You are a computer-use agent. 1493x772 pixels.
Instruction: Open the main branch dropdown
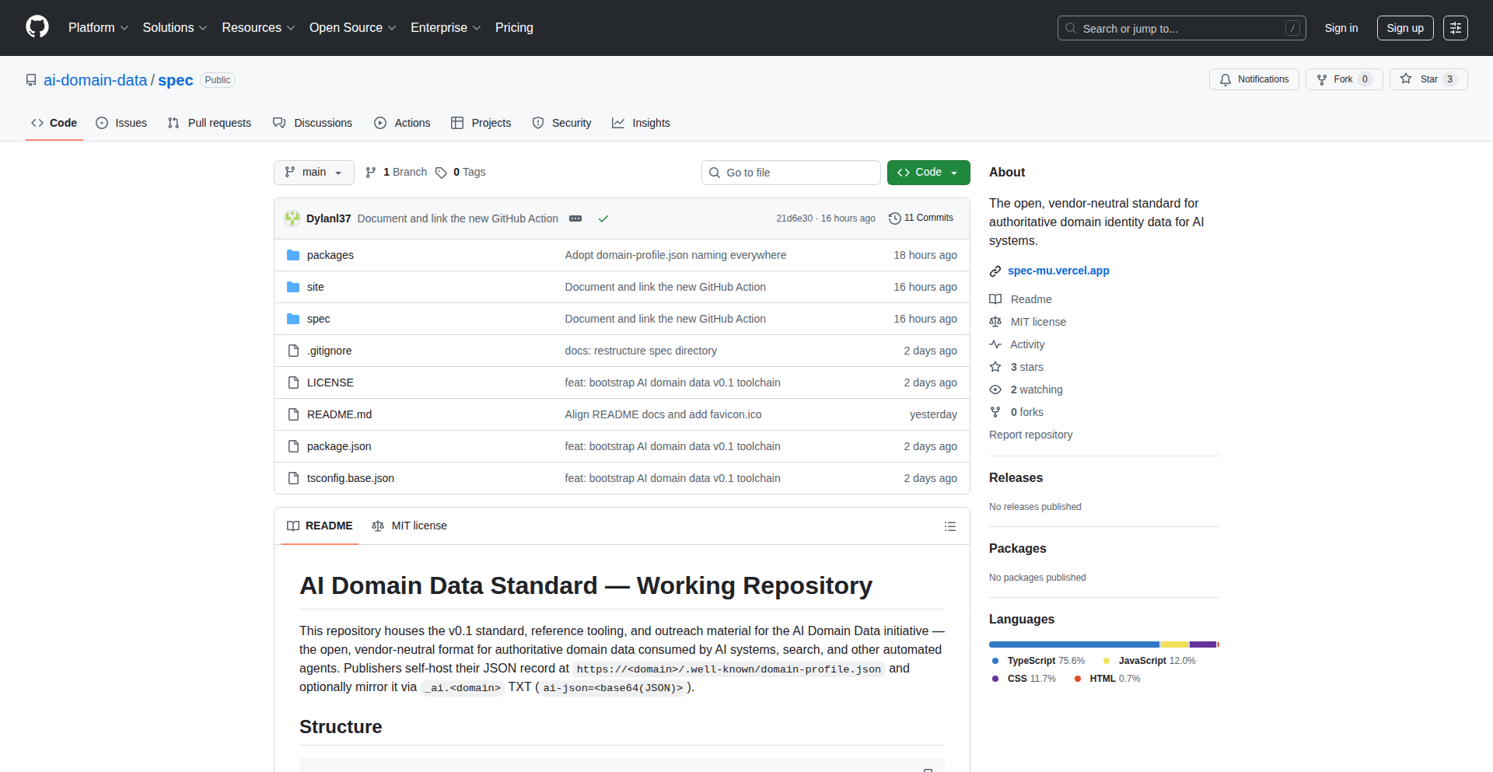(313, 173)
